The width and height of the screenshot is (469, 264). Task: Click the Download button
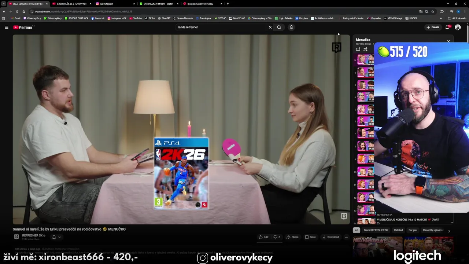pos(330,237)
